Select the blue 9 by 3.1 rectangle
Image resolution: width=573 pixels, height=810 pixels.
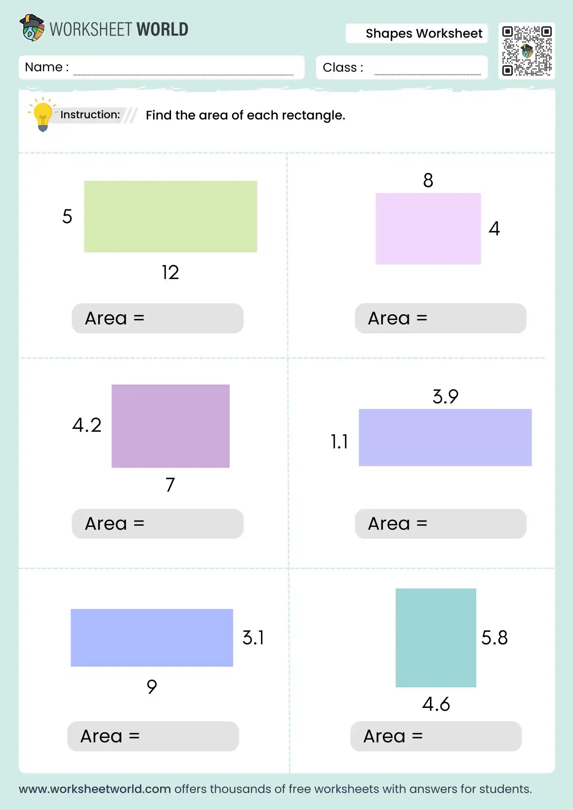152,638
